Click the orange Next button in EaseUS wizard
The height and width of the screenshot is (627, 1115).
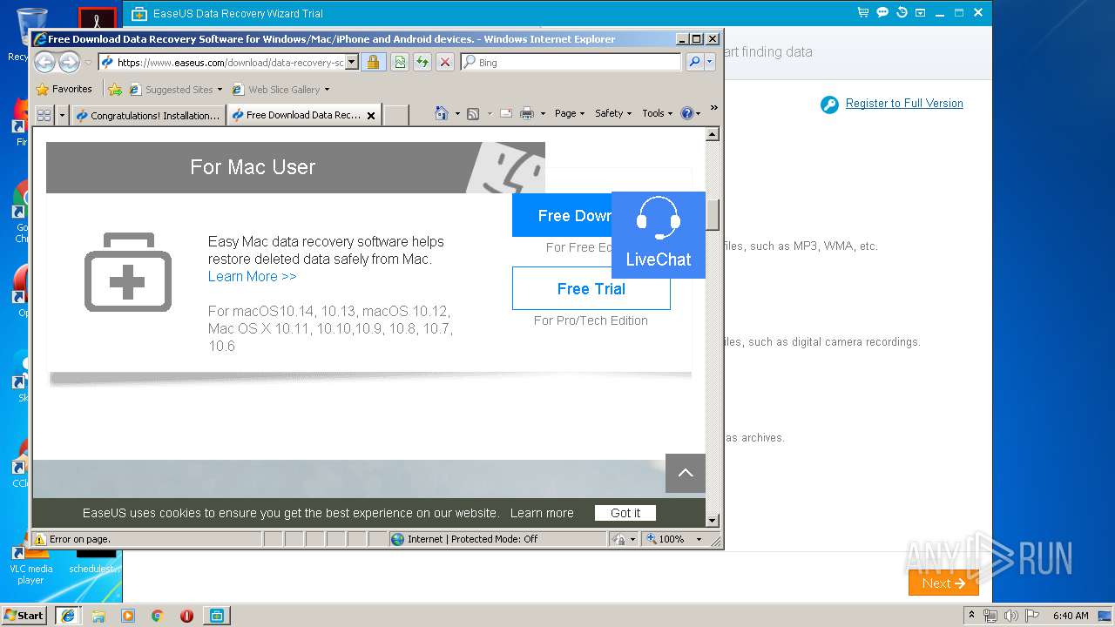[x=943, y=583]
